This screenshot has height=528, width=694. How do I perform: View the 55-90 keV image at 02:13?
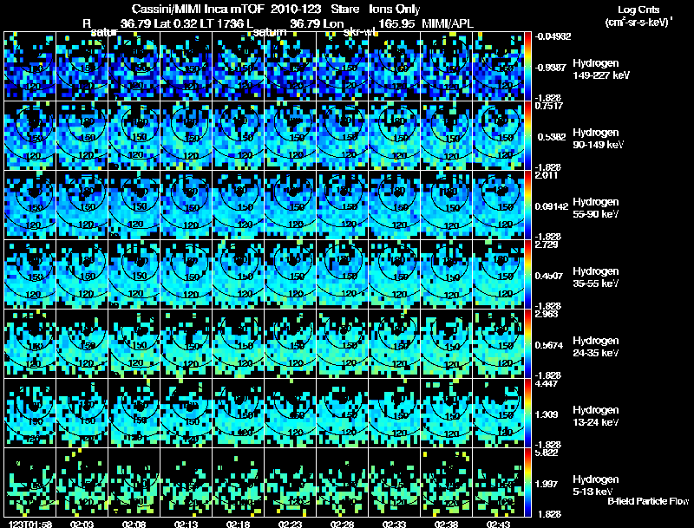pyautogui.click(x=186, y=205)
